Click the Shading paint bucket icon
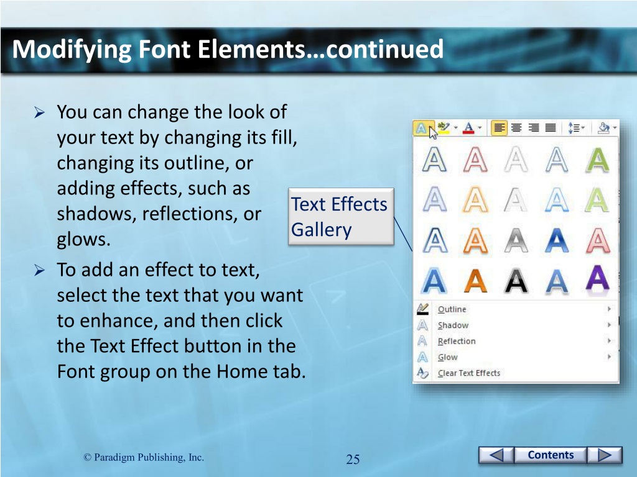This screenshot has width=637, height=477. (x=603, y=128)
